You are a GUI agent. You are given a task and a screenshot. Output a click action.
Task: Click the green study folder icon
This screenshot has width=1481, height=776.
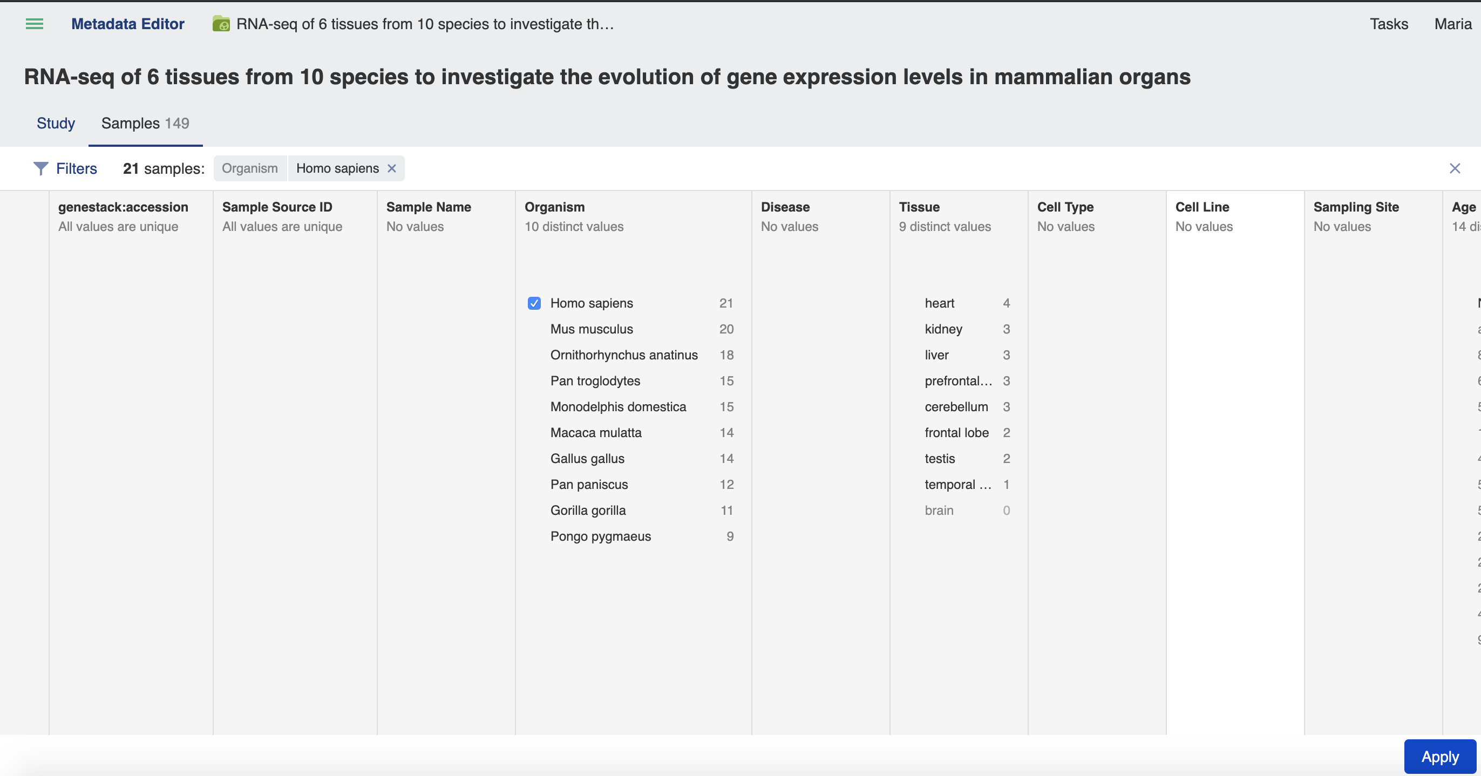221,24
